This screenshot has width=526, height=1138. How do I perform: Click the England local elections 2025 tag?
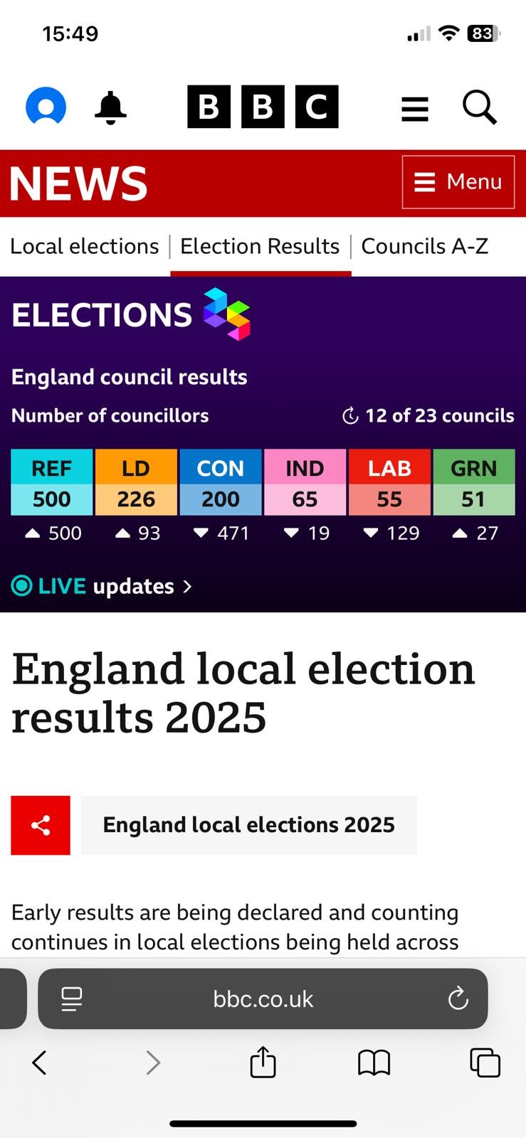click(248, 825)
